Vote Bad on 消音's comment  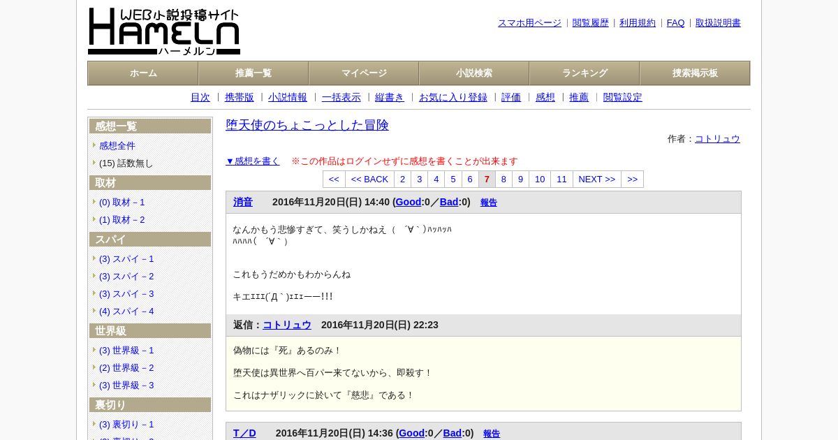coord(449,203)
